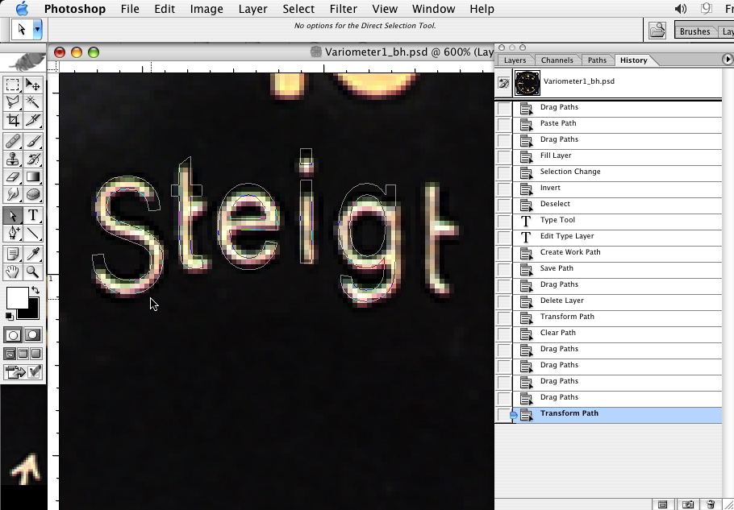Image resolution: width=734 pixels, height=510 pixels.
Task: Set history brush source for Fill Layer
Action: pos(504,156)
